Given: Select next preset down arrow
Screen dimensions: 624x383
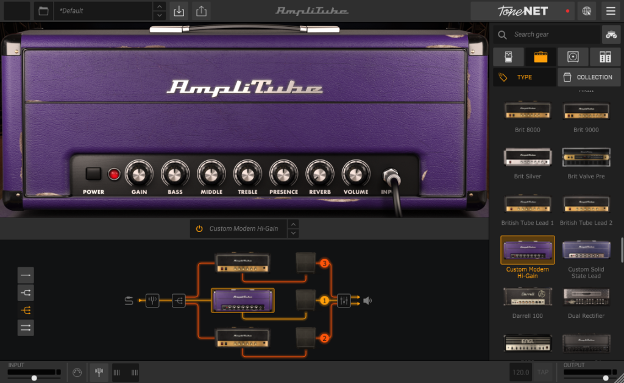Looking at the screenshot, I should 159,15.
